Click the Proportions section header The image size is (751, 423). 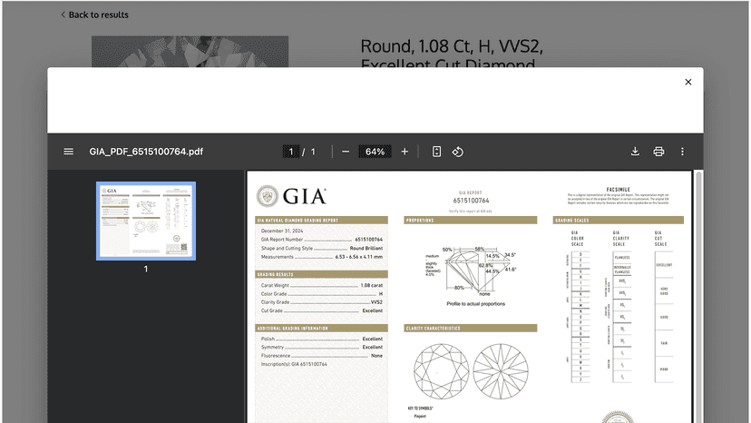(471, 221)
